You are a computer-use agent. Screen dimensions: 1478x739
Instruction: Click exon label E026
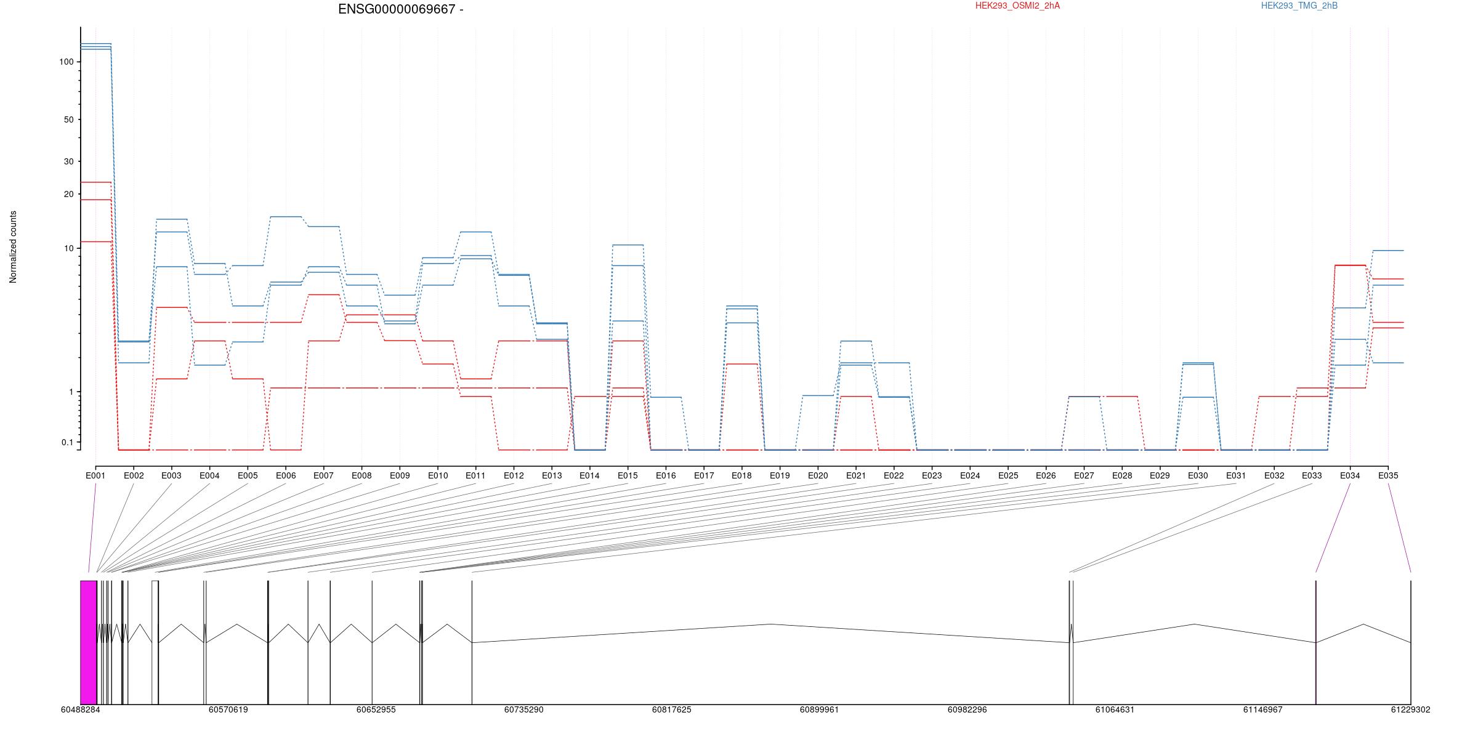tap(1046, 475)
